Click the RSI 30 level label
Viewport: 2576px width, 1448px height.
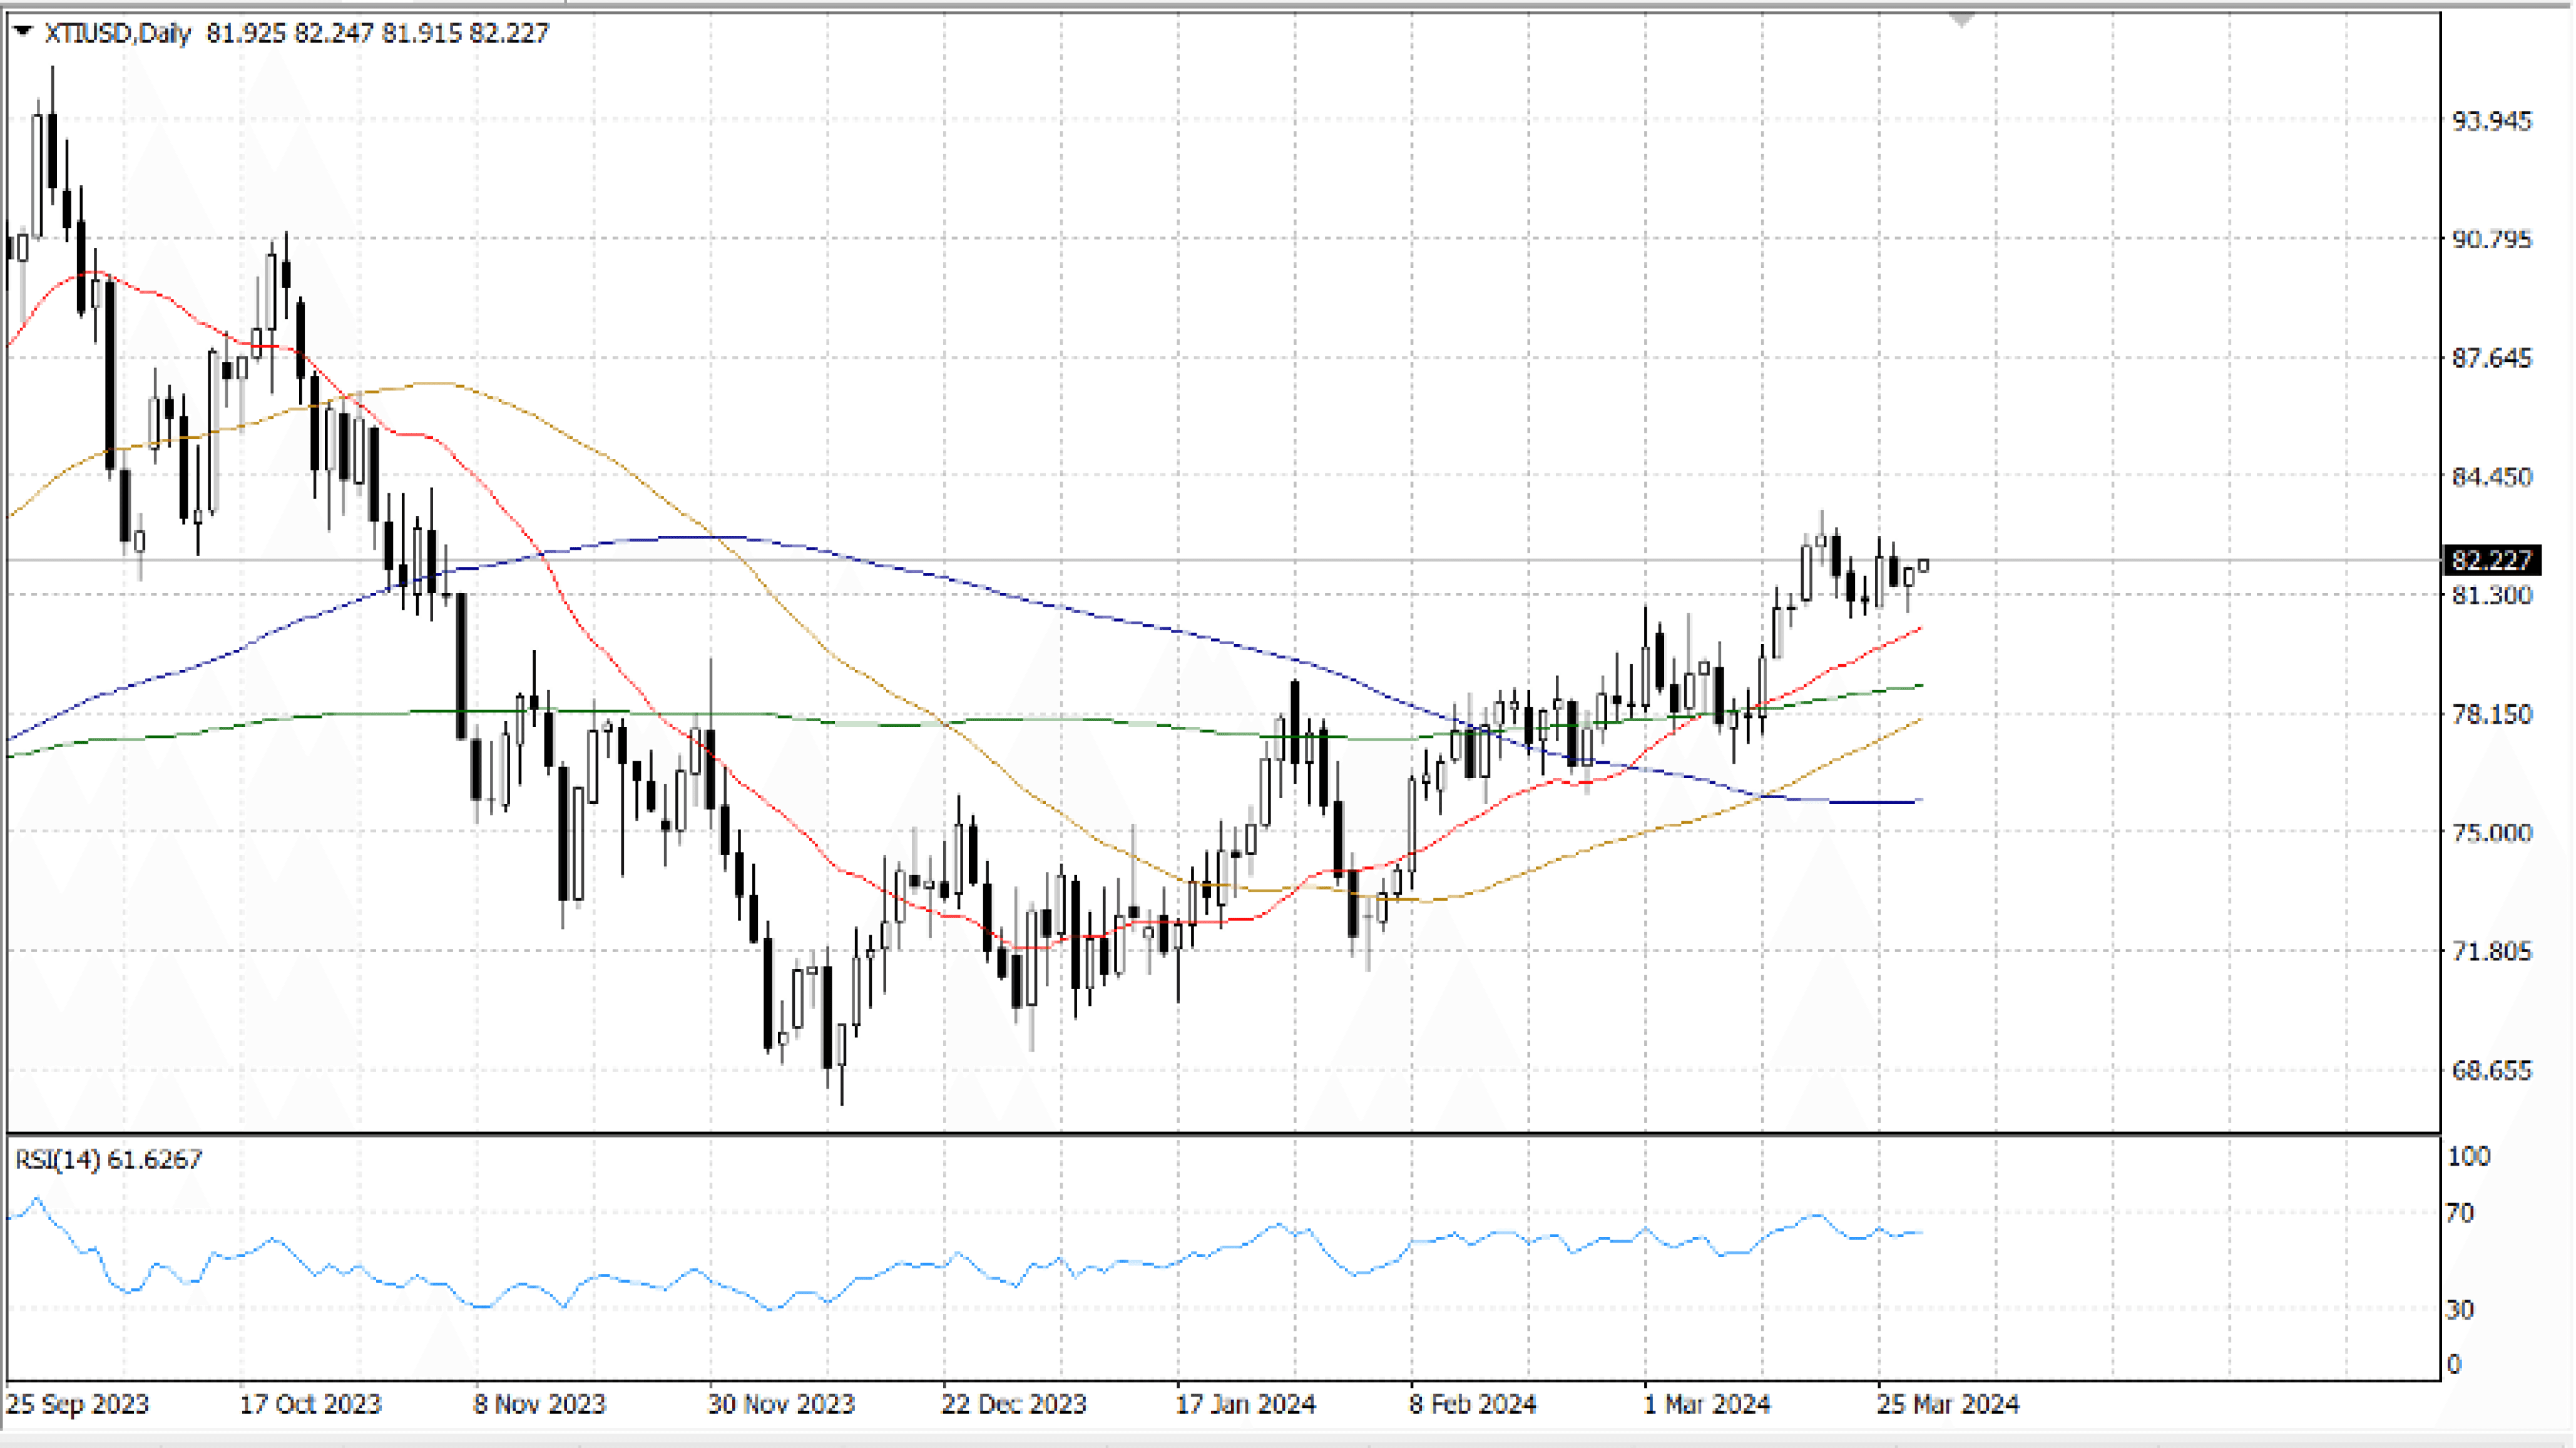click(2459, 1309)
